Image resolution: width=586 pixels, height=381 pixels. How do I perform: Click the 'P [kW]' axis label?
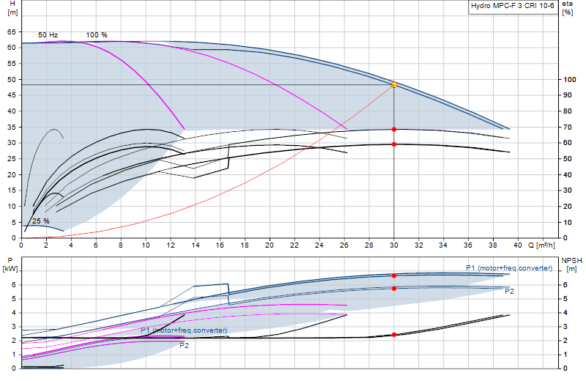(10, 265)
